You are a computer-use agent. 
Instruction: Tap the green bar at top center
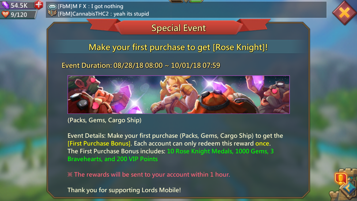[x=196, y=1]
